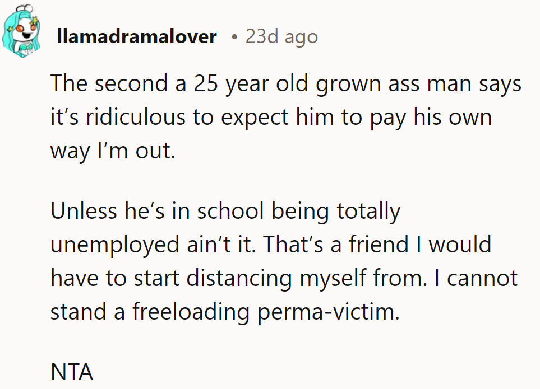The image size is (540, 389).
Task: Click the NTA verdict text
Action: click(x=72, y=372)
